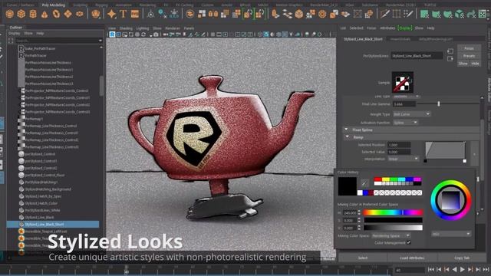Screen dimensions: 491x276
Task: Click the Focus button
Action: (469, 48)
